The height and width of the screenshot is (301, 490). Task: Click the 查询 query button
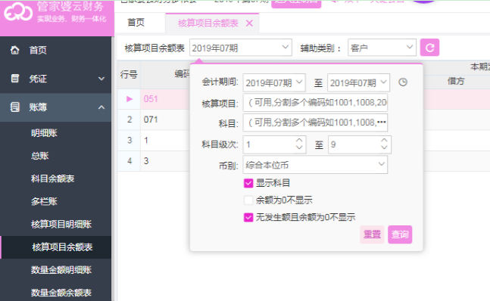point(400,234)
